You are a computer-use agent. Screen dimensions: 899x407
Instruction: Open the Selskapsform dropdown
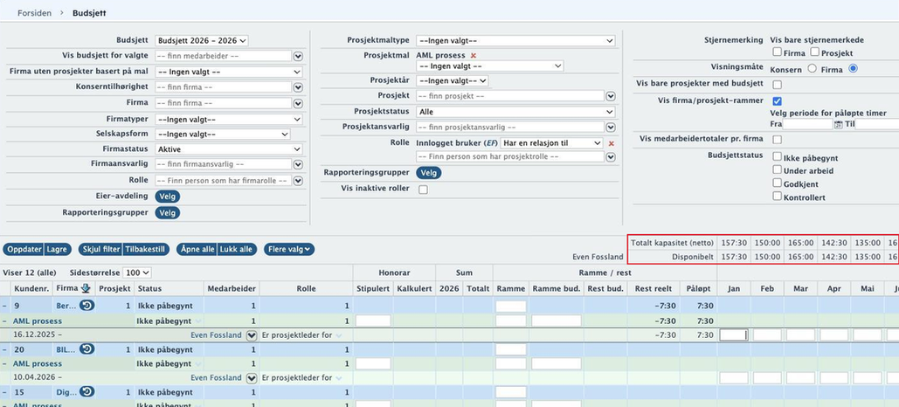pyautogui.click(x=223, y=135)
